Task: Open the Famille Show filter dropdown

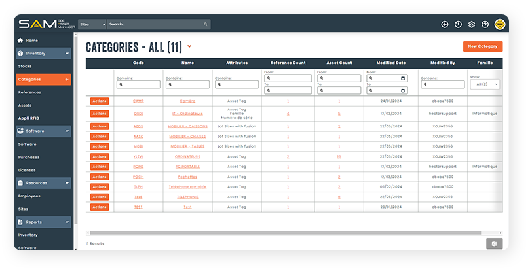Action: click(x=485, y=84)
